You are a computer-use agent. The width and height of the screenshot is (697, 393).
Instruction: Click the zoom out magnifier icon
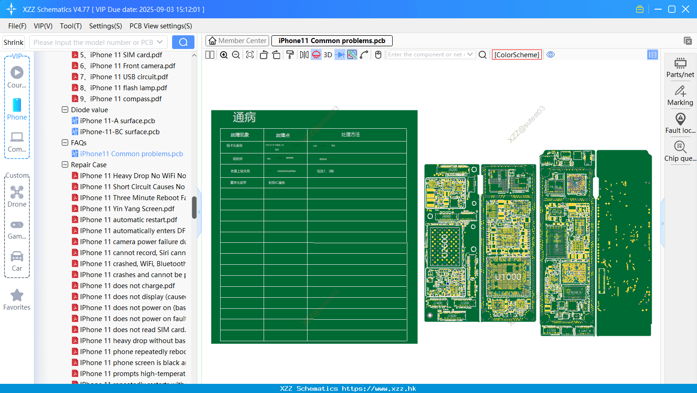click(x=236, y=55)
